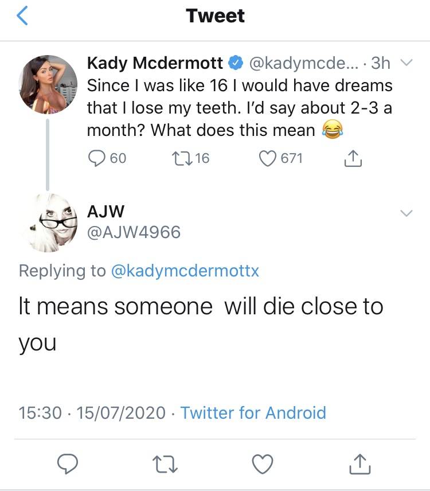Image resolution: width=430 pixels, height=491 pixels.
Task: Open Kady Mcdermott display name
Action: pos(155,63)
